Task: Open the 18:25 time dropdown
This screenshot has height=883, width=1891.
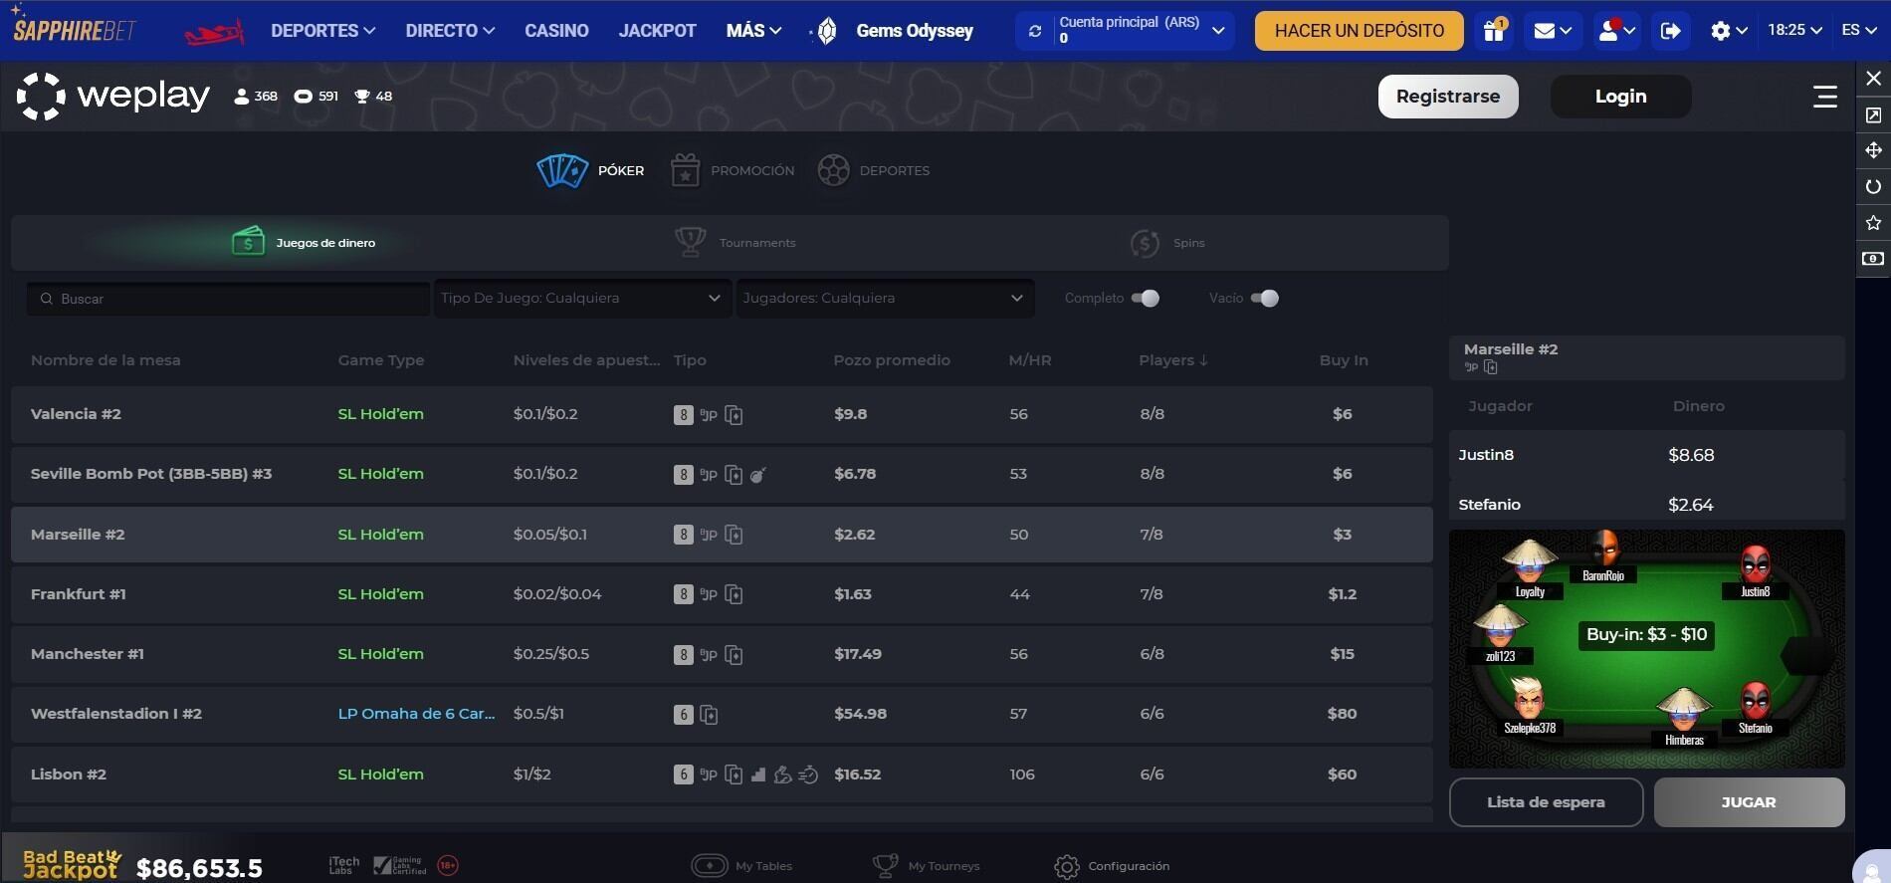Action: 1794,30
